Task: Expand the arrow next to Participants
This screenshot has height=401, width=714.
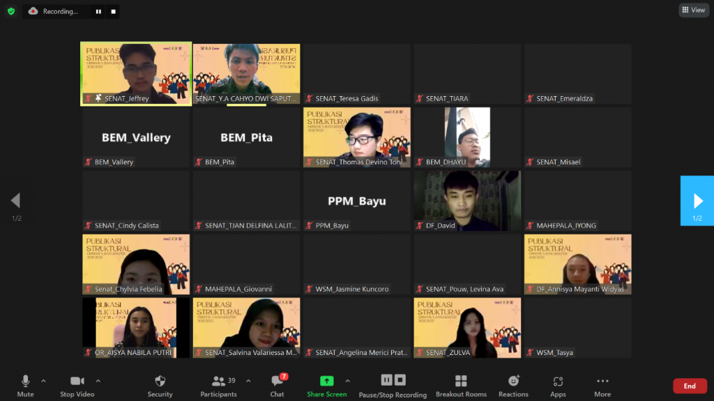Action: [x=248, y=381]
